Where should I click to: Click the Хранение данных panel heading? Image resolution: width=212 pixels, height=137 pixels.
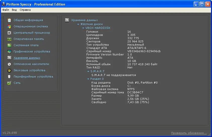(85, 20)
